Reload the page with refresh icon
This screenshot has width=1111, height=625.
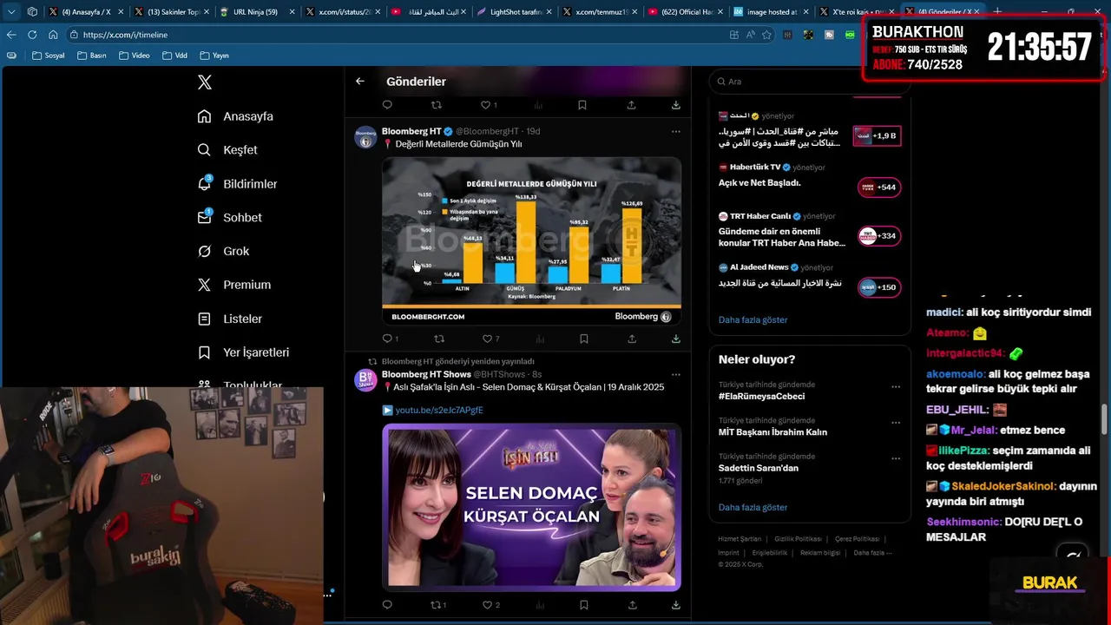pyautogui.click(x=32, y=35)
